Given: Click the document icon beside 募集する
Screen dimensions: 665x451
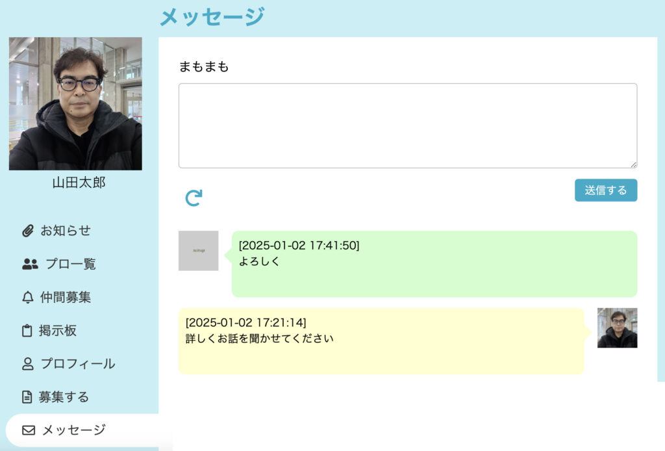Looking at the screenshot, I should click(x=27, y=396).
